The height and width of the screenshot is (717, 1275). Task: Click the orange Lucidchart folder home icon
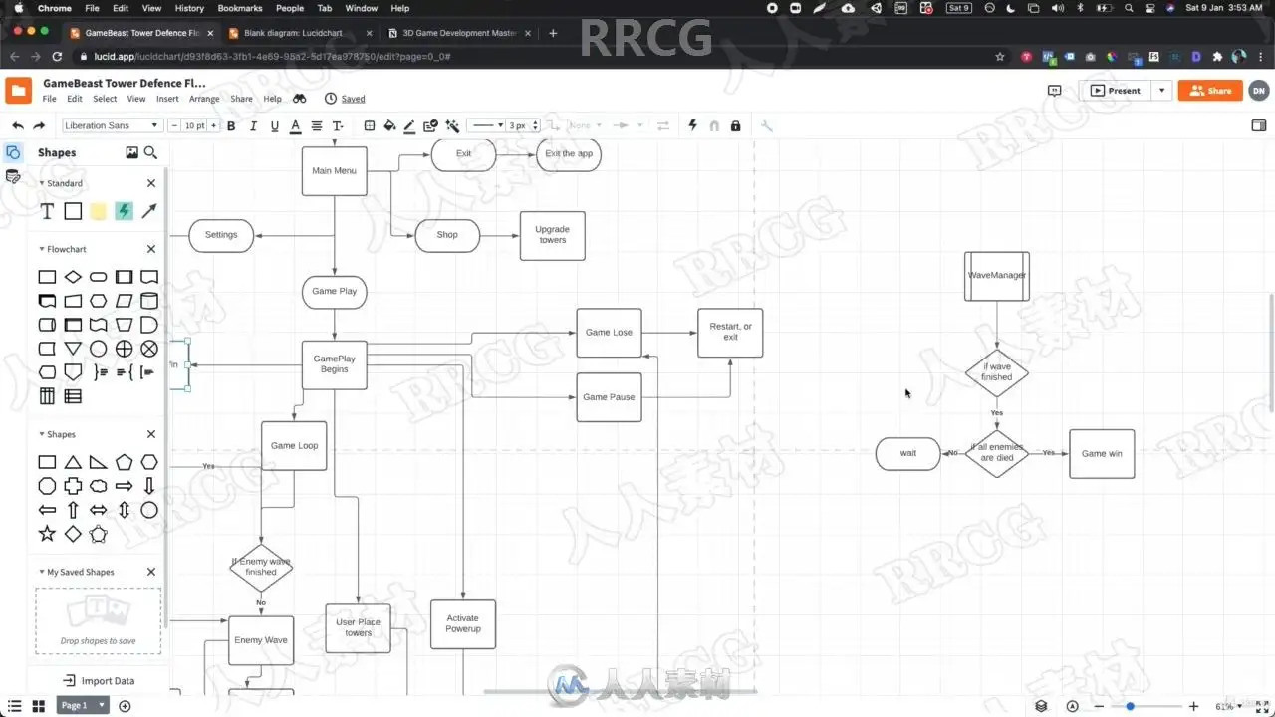[19, 90]
